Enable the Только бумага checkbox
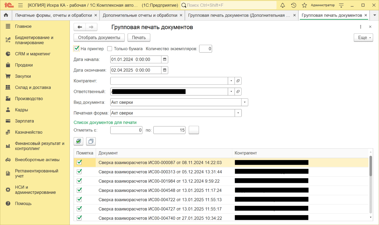Image resolution: width=379 pixels, height=225 pixels. (110, 49)
